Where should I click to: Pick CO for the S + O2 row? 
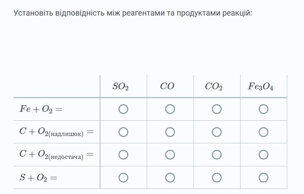point(170,178)
